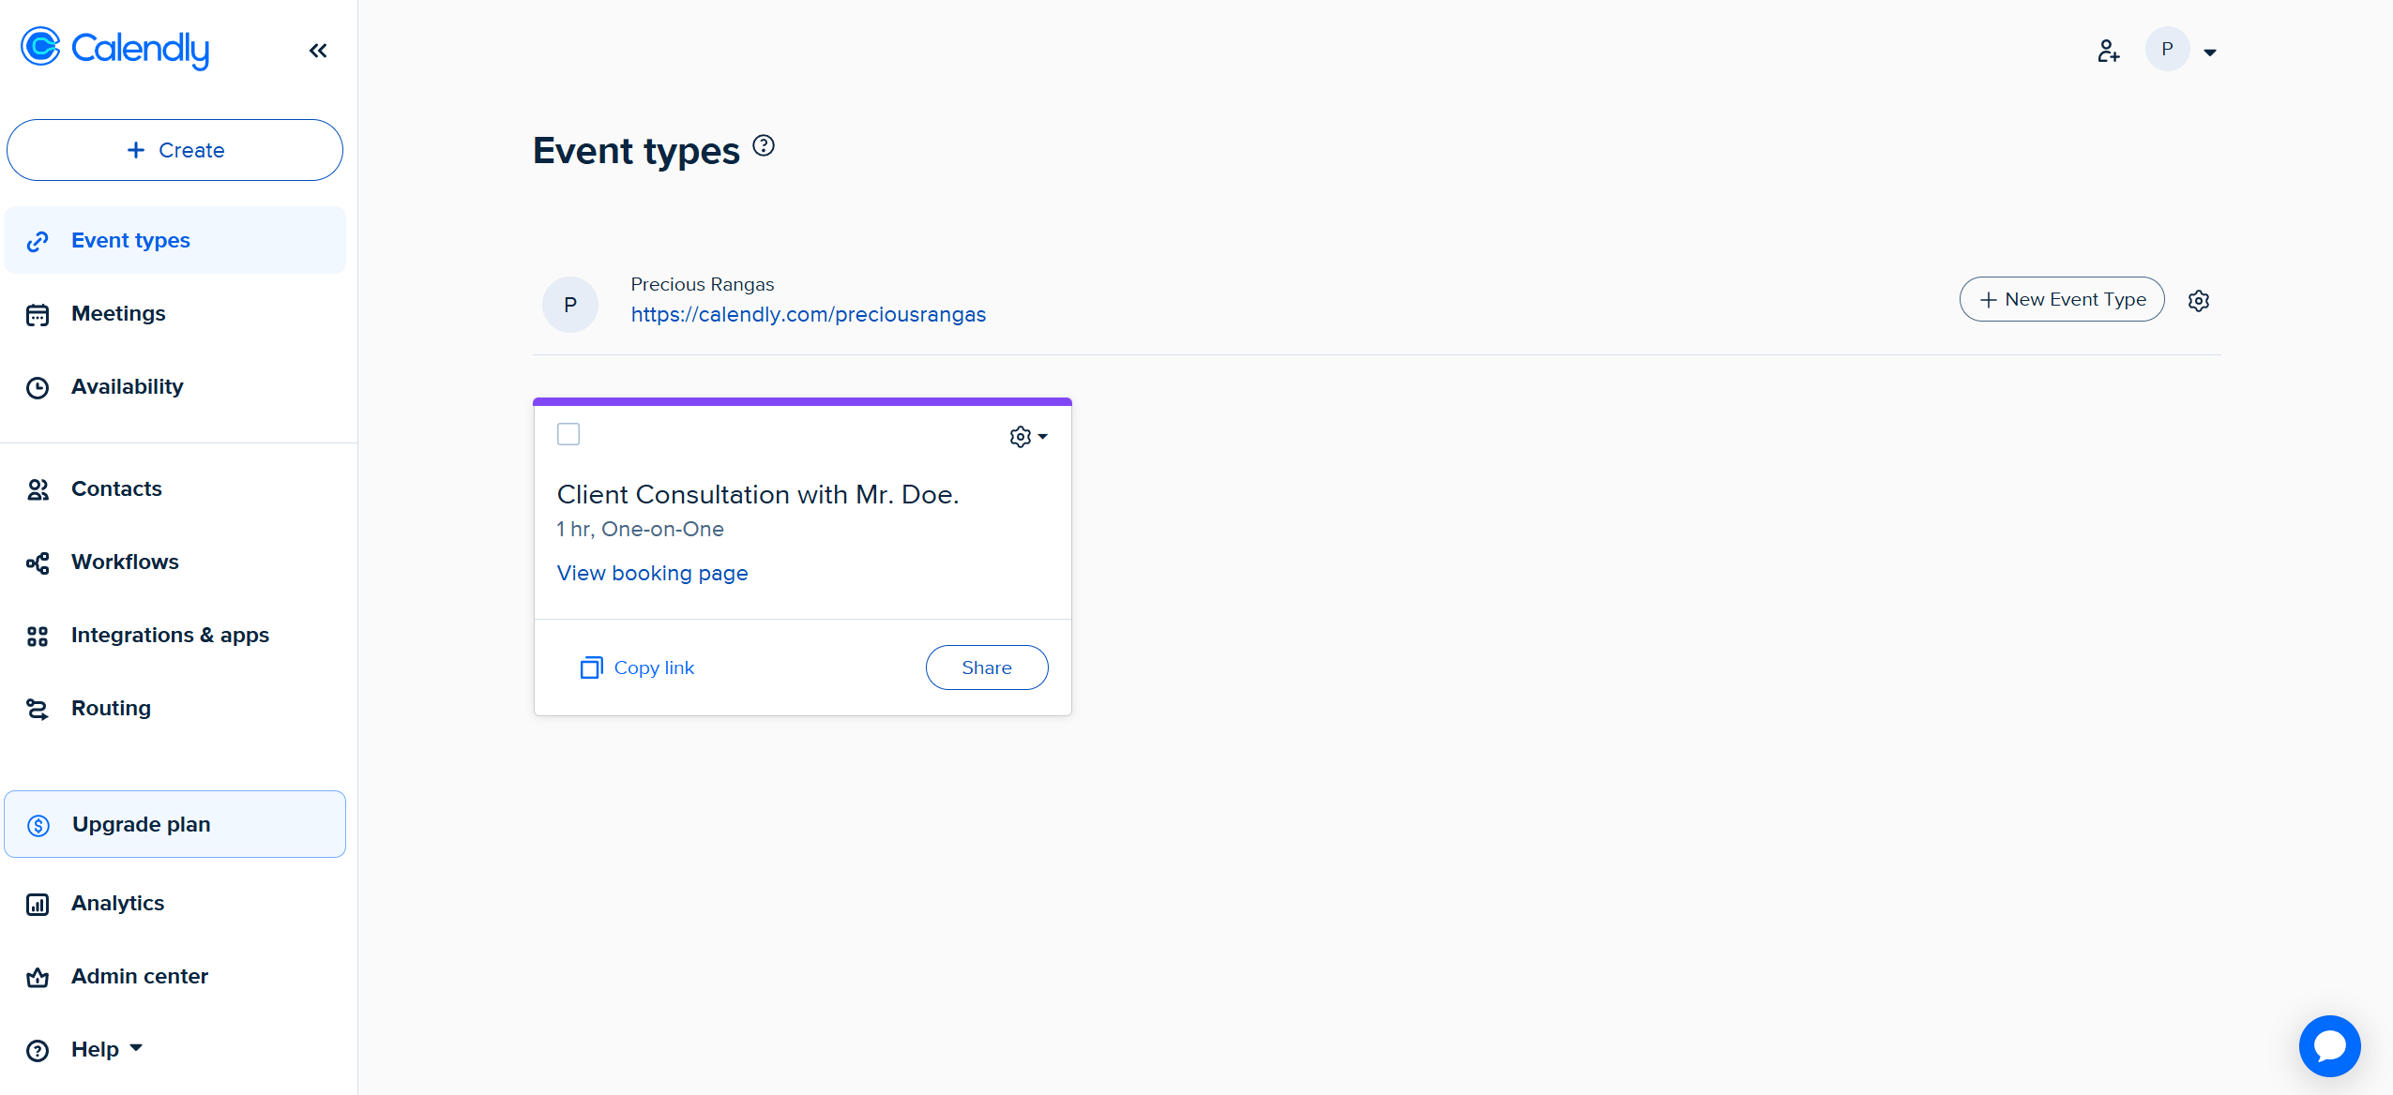Collapse the sidebar with double chevron
This screenshot has height=1095, width=2393.
point(318,51)
